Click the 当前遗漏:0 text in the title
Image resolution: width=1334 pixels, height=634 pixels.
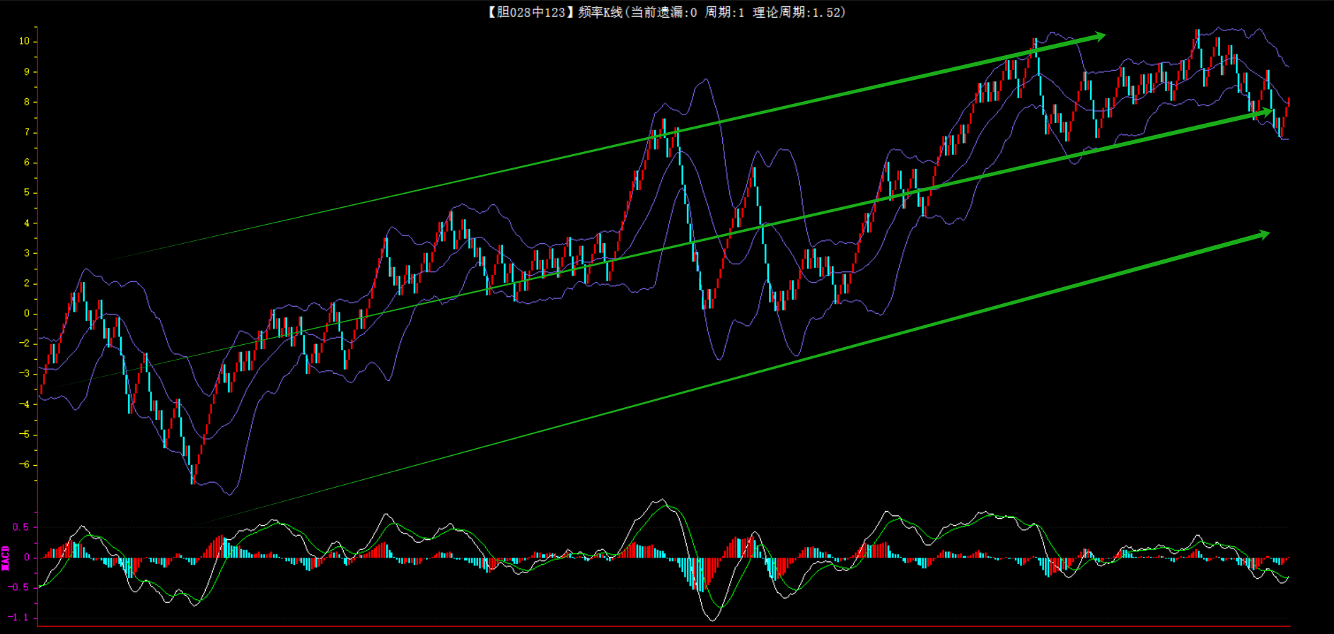(663, 12)
